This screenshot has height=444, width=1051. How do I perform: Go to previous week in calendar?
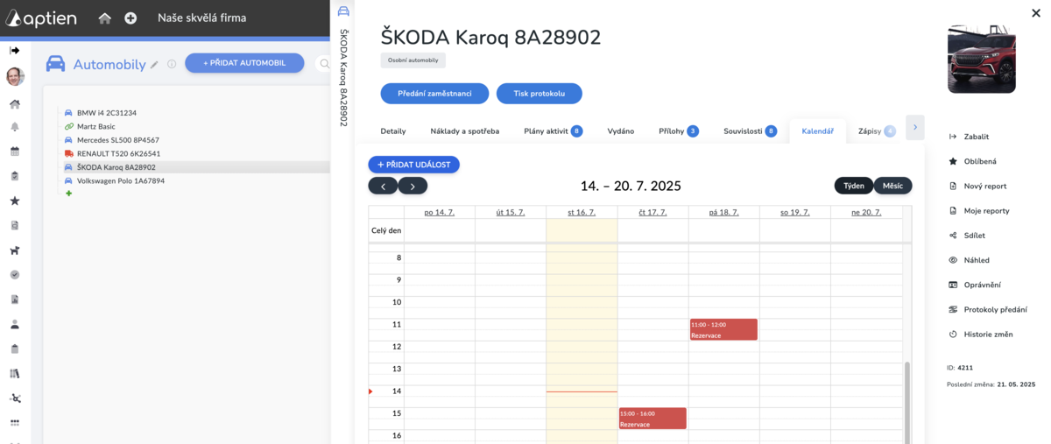[383, 186]
